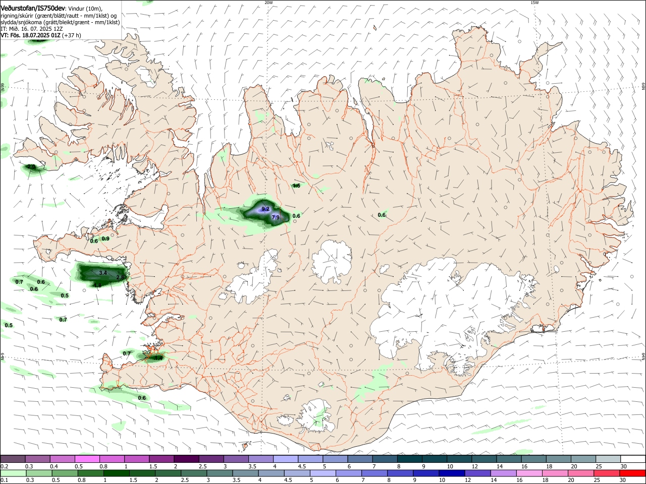Click the 0.4 label in the upper legend row
The width and height of the screenshot is (646, 484).
[54, 466]
